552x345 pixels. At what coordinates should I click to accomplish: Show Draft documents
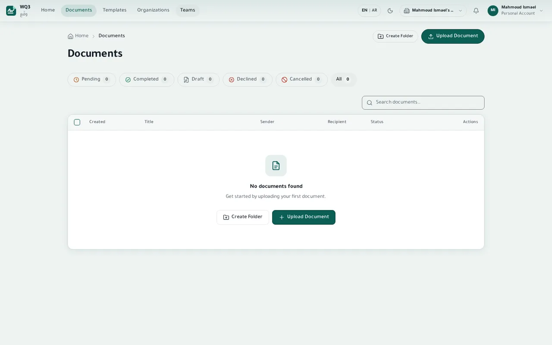pos(198,80)
